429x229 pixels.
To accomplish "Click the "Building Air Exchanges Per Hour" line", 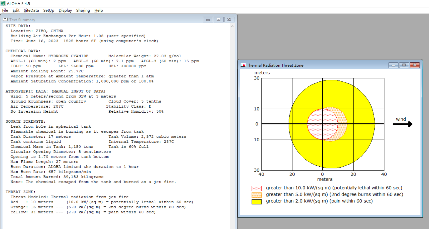I will [78, 36].
